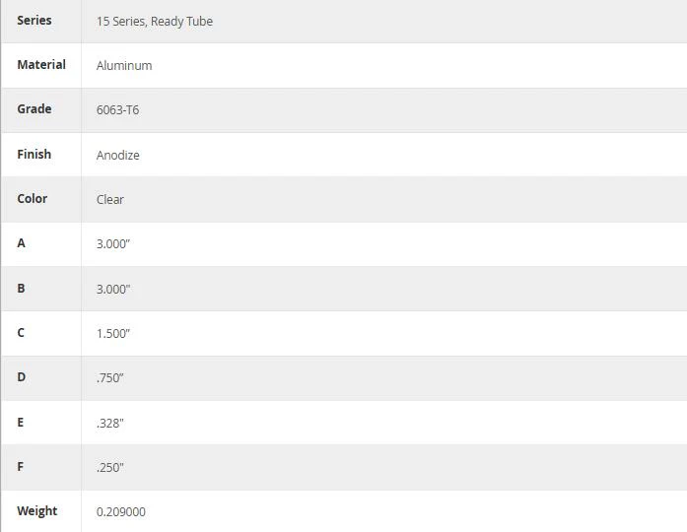Select the Clear color value
This screenshot has height=532, width=687.
click(x=110, y=199)
